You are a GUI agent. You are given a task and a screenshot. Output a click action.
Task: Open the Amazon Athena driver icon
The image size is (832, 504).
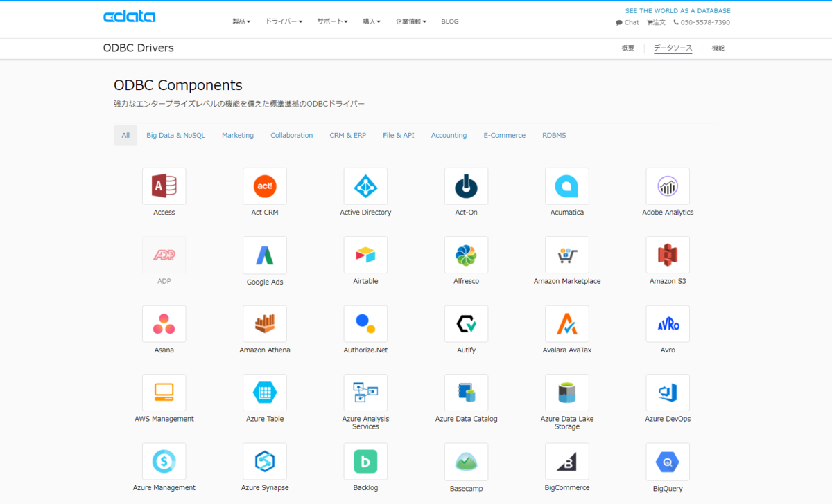(265, 324)
